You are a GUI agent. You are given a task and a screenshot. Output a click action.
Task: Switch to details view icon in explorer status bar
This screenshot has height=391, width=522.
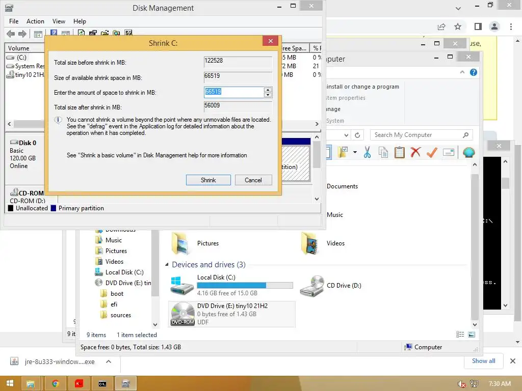[x=460, y=334]
